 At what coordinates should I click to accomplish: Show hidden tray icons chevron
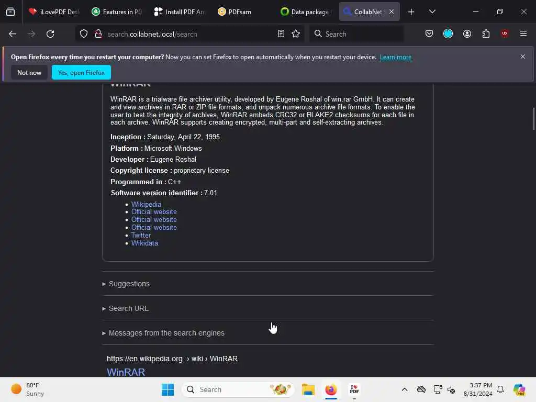click(405, 389)
